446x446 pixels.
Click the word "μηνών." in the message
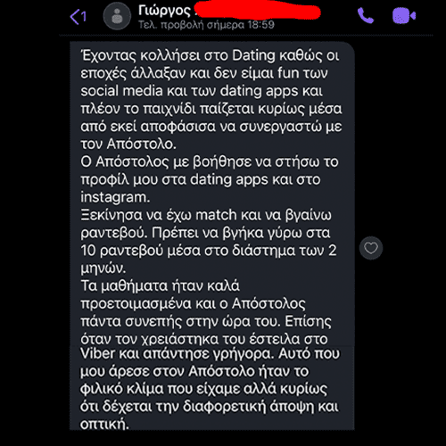pos(103,268)
